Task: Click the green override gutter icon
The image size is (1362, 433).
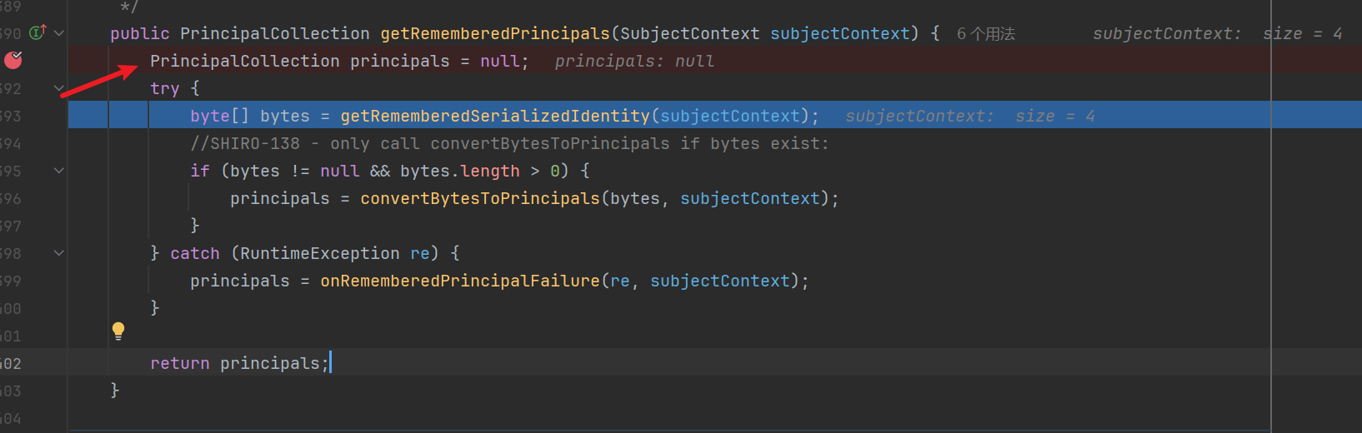Action: [38, 32]
